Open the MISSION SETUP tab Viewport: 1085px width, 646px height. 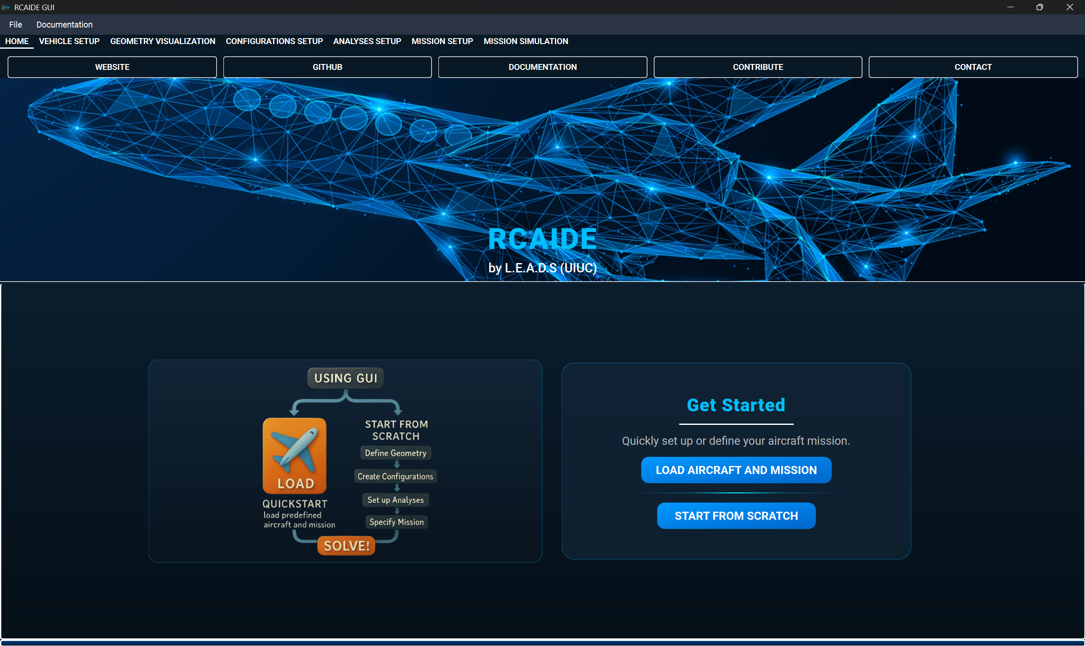(x=442, y=41)
